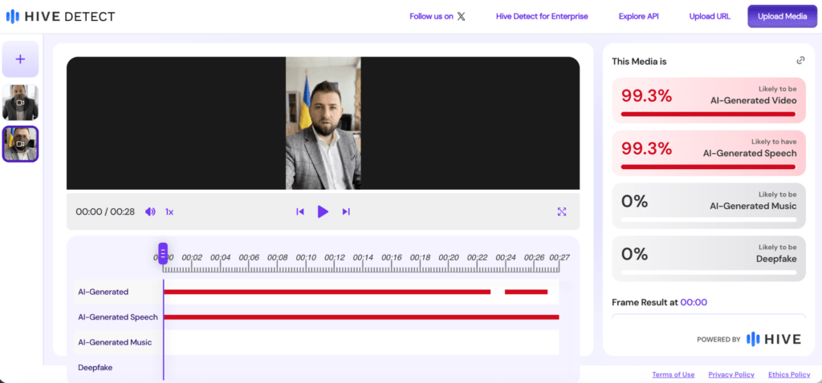Screen dimensions: 822x383
Task: Click the 0% Deepfake result card
Action: click(x=709, y=259)
